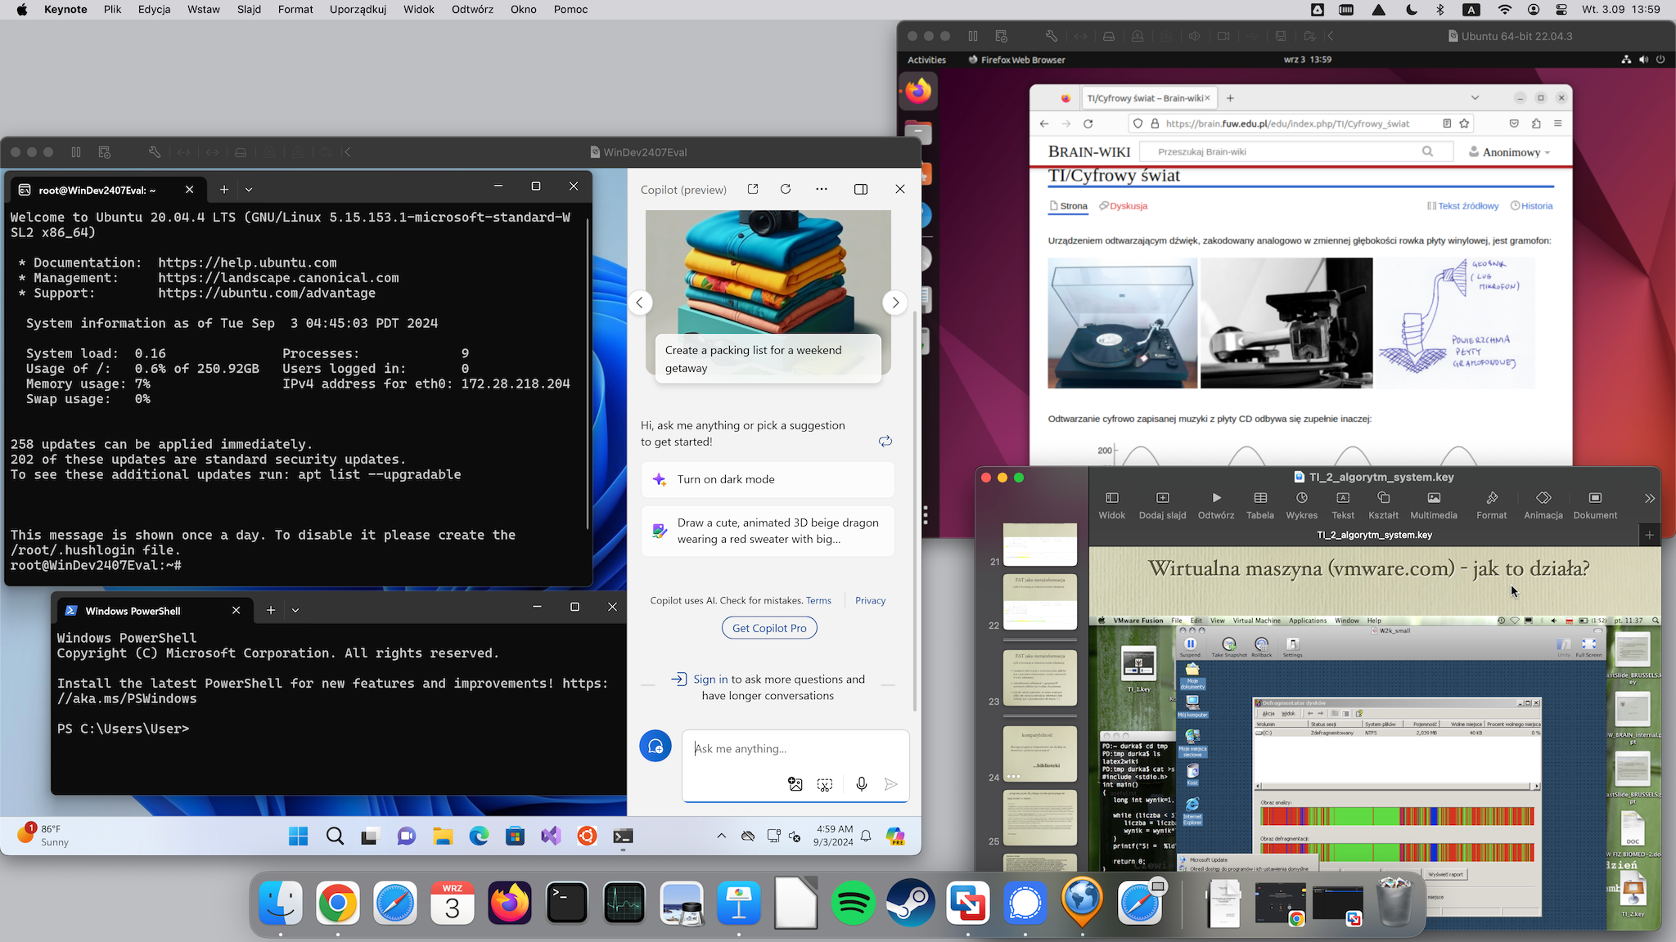Viewport: 1676px width, 942px height.
Task: Click the Get Copilot Pro button
Action: pos(769,628)
